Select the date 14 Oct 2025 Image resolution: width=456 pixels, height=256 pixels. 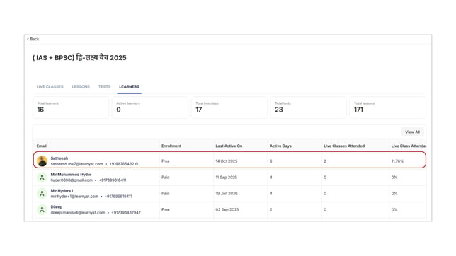(x=227, y=161)
